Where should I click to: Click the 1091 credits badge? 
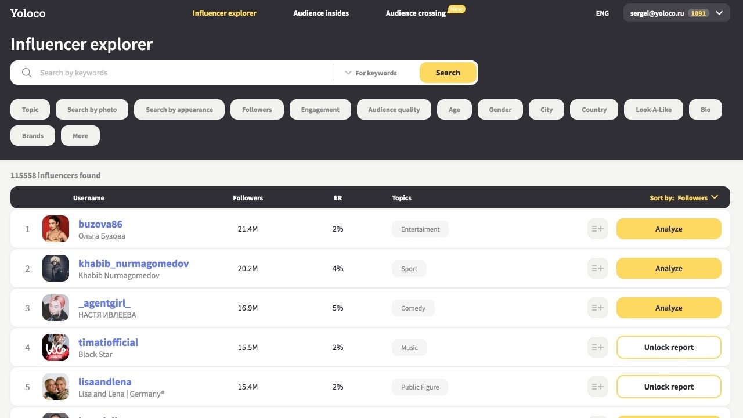698,13
